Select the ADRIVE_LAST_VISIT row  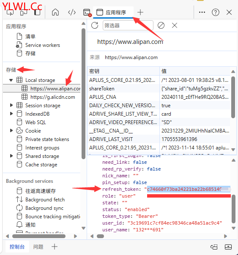(x=159, y=139)
